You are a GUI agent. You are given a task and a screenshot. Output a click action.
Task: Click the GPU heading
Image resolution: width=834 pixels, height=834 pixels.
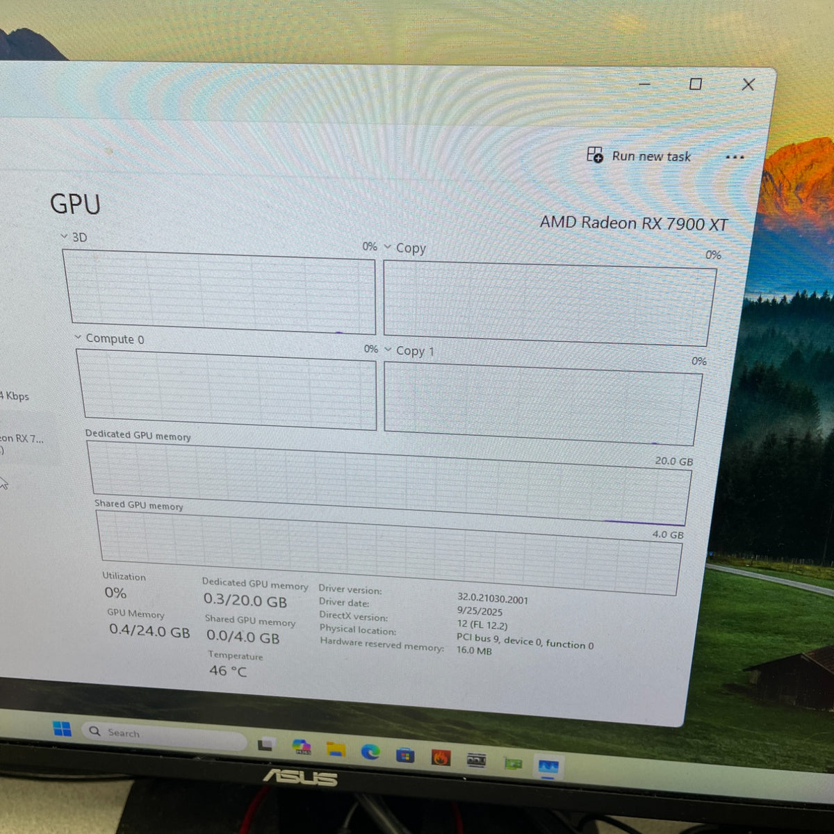pyautogui.click(x=75, y=204)
